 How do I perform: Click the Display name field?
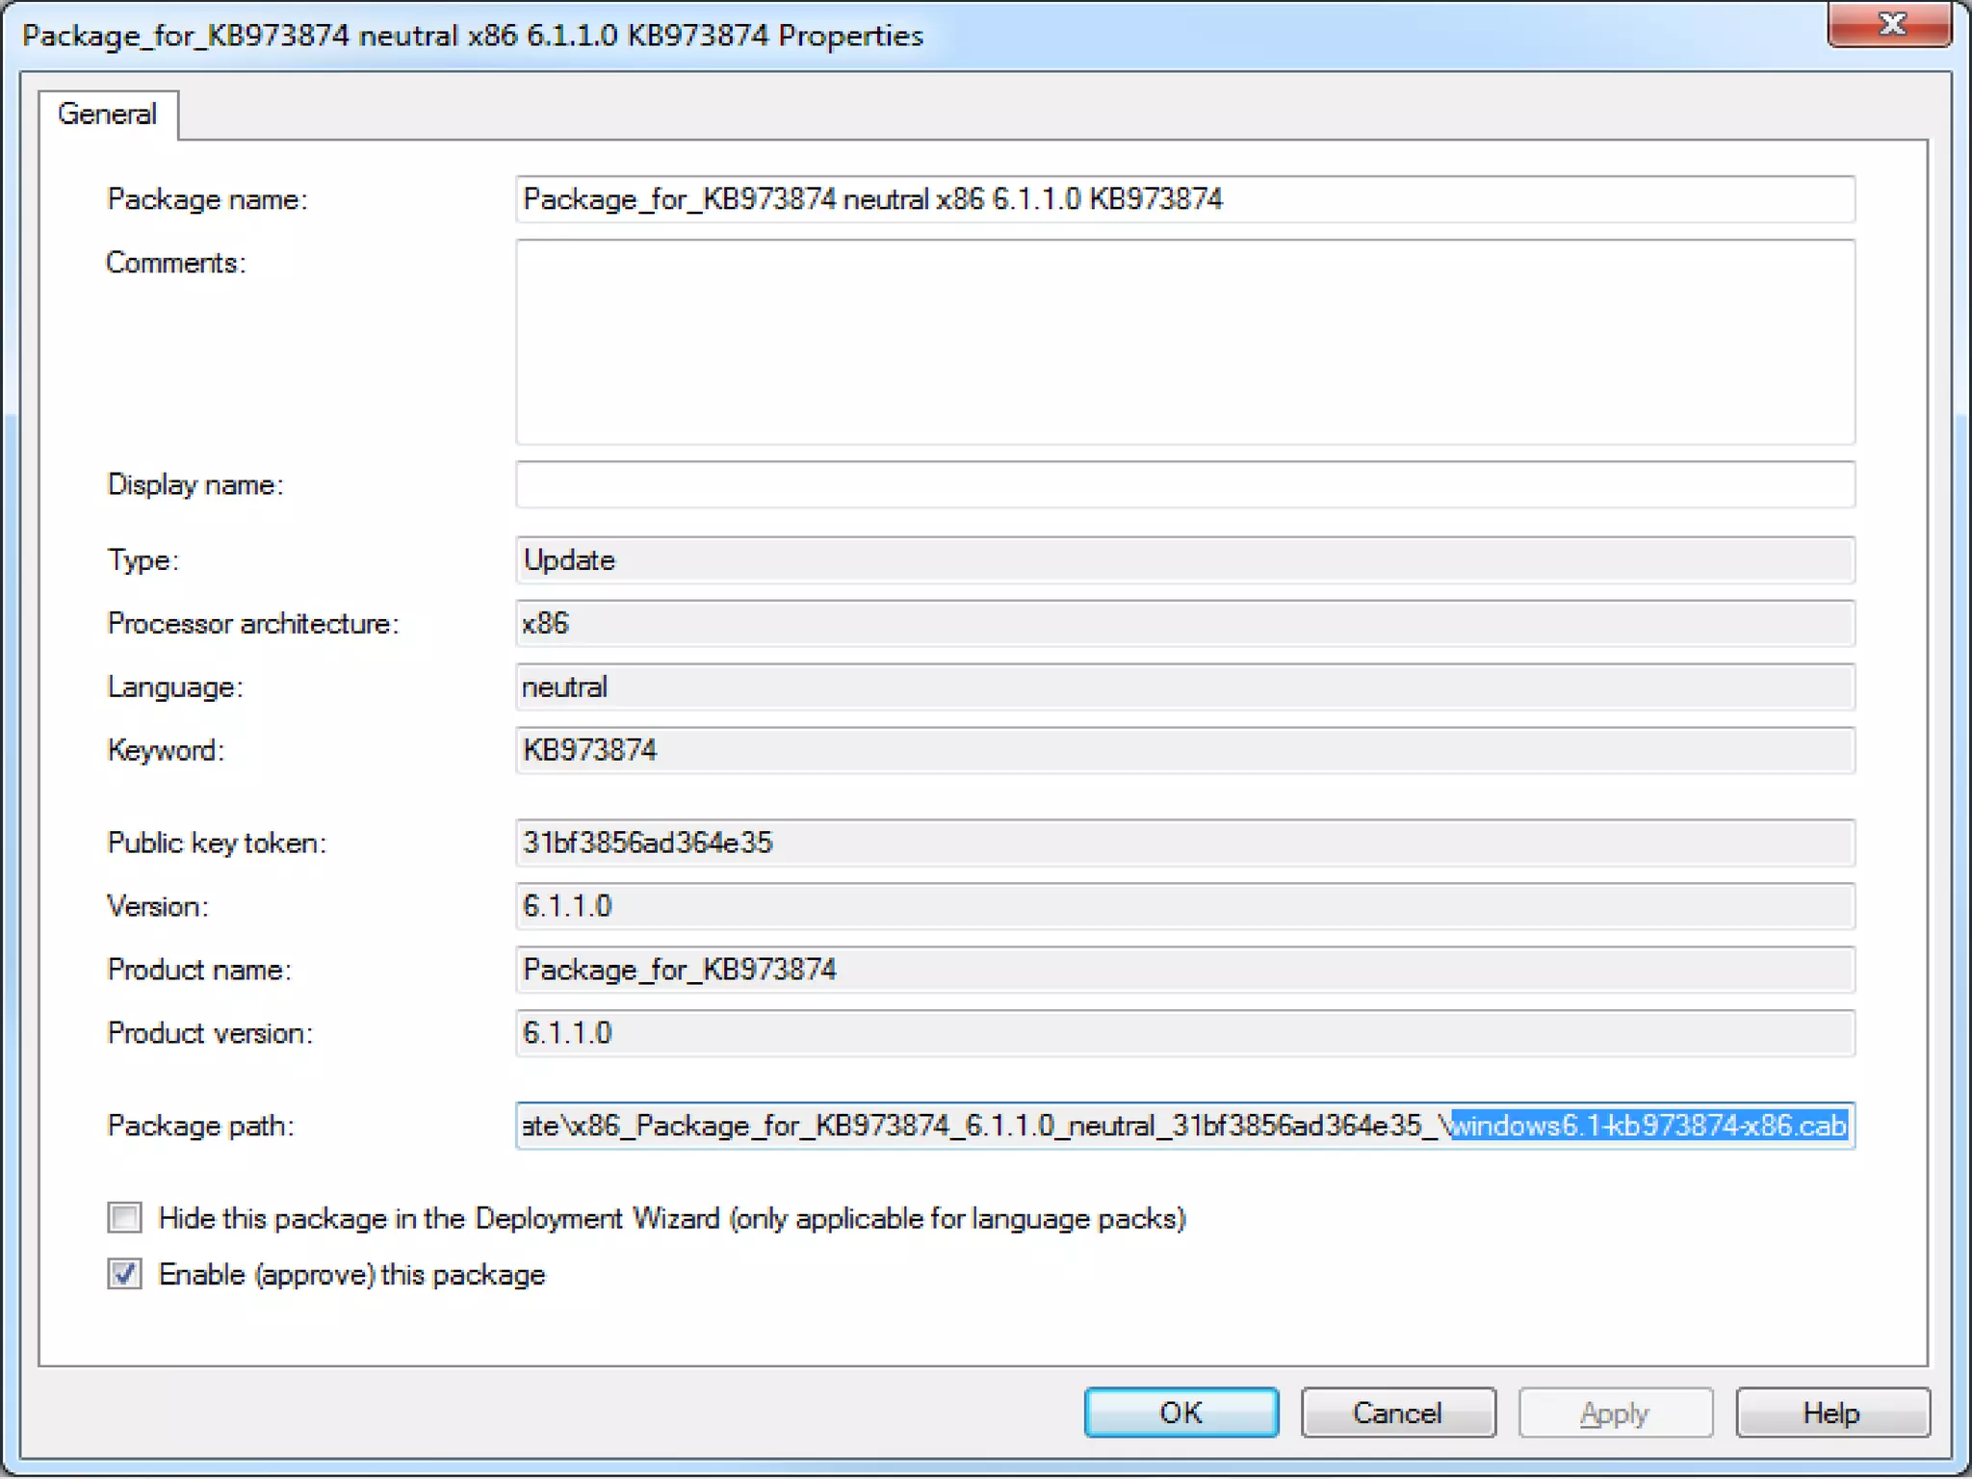tap(1185, 484)
